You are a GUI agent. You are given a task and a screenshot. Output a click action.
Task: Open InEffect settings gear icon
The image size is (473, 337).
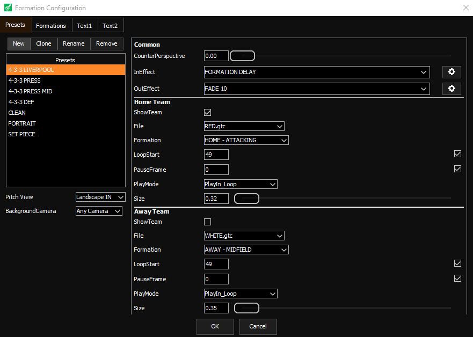tap(452, 72)
